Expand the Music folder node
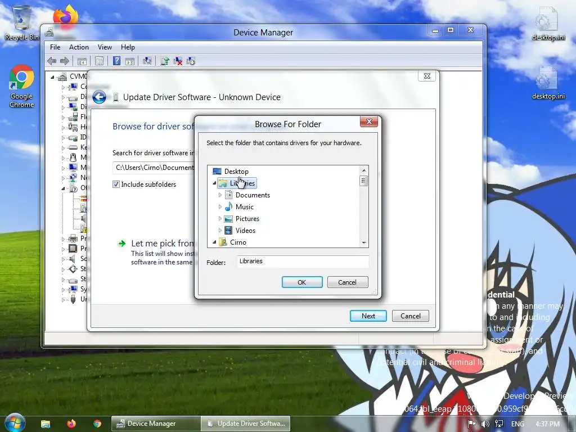 click(x=220, y=207)
